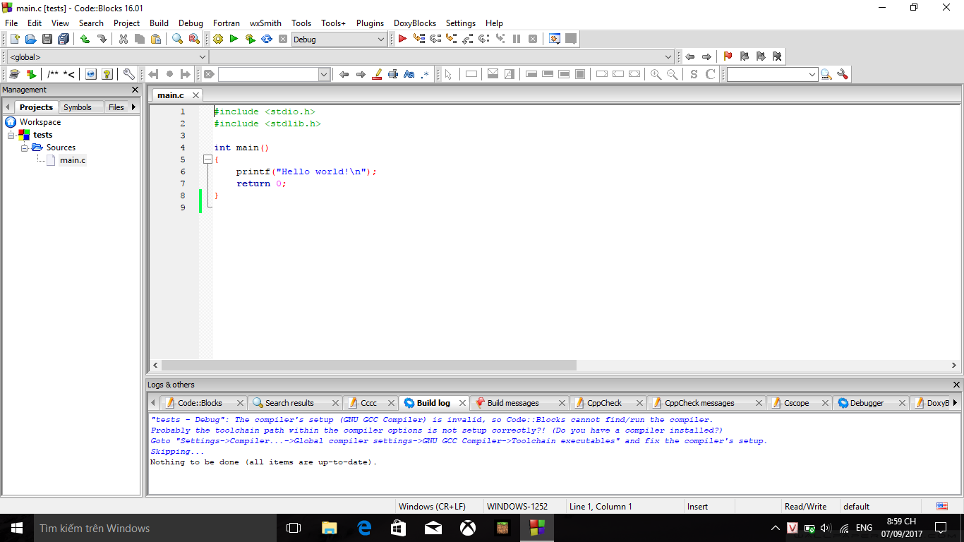Click the Debugging windows icon
The height and width of the screenshot is (542, 964).
pos(555,40)
